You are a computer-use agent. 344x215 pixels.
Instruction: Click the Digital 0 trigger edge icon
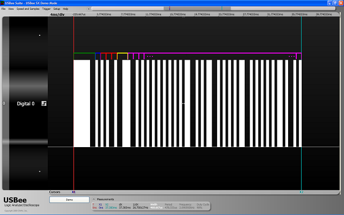point(44,104)
